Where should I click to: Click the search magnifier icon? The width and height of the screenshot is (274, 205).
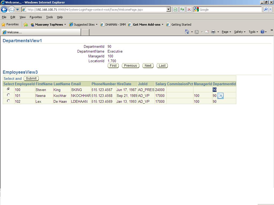[266, 10]
